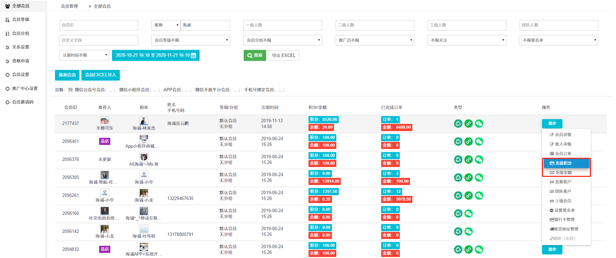Screen dimensions: 616x258
Task: Click the 全部会员 icon in the sidebar
Action: [7, 6]
